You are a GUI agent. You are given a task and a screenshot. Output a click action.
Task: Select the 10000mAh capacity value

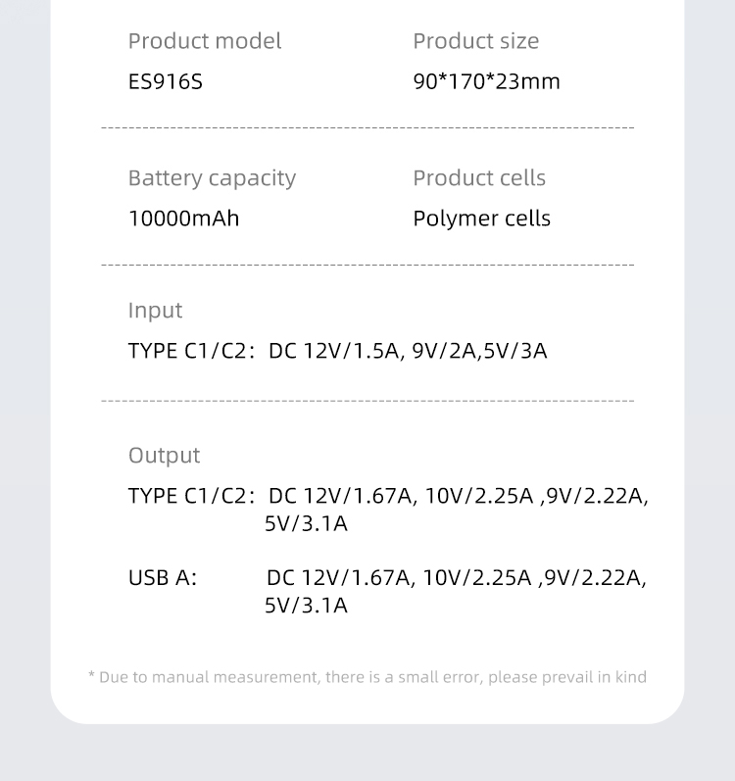[183, 219]
